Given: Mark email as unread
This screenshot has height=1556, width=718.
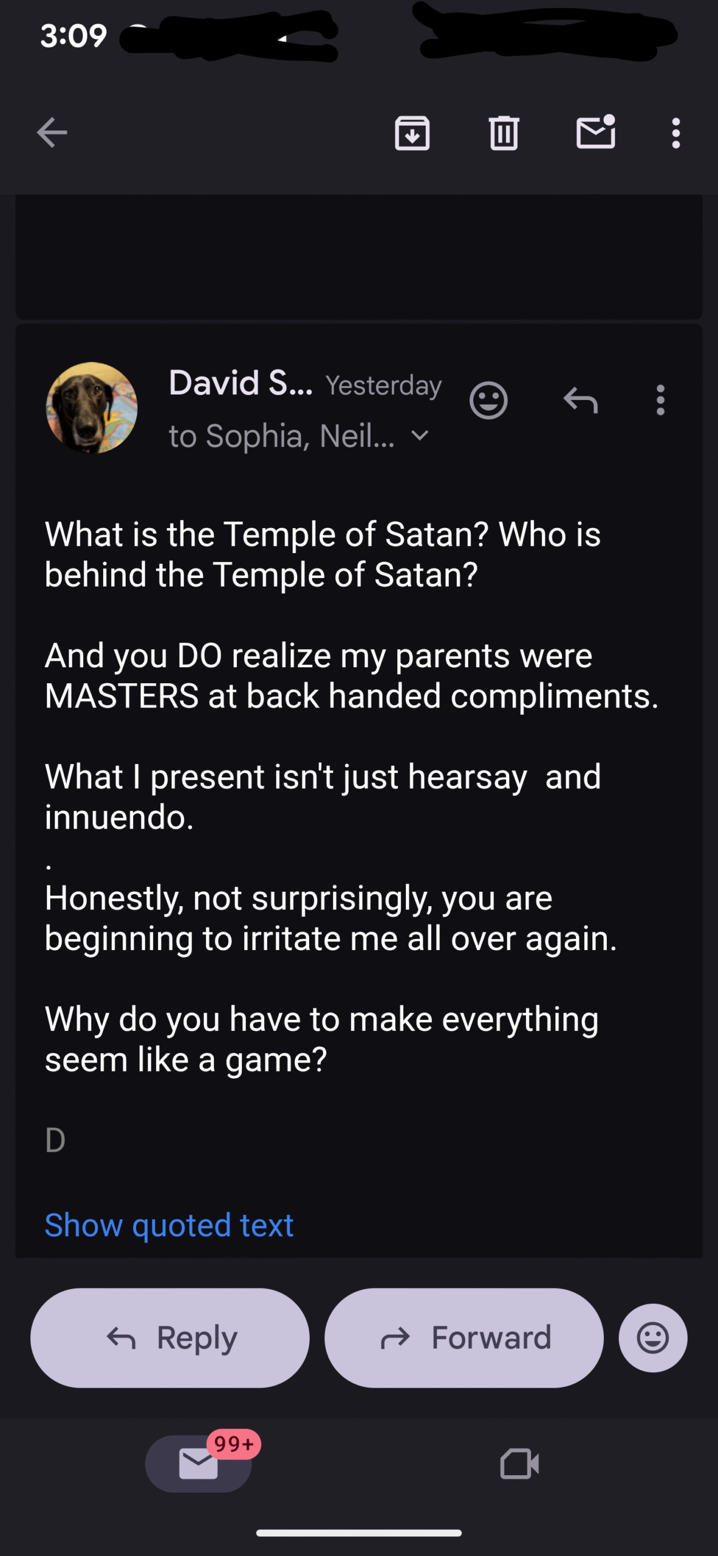Looking at the screenshot, I should (x=595, y=132).
